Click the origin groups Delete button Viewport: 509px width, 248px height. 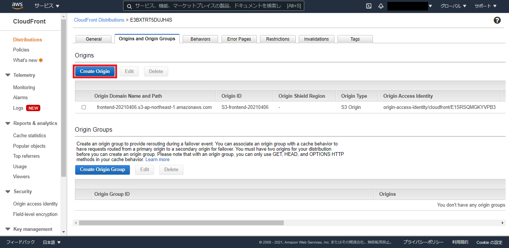click(x=171, y=170)
